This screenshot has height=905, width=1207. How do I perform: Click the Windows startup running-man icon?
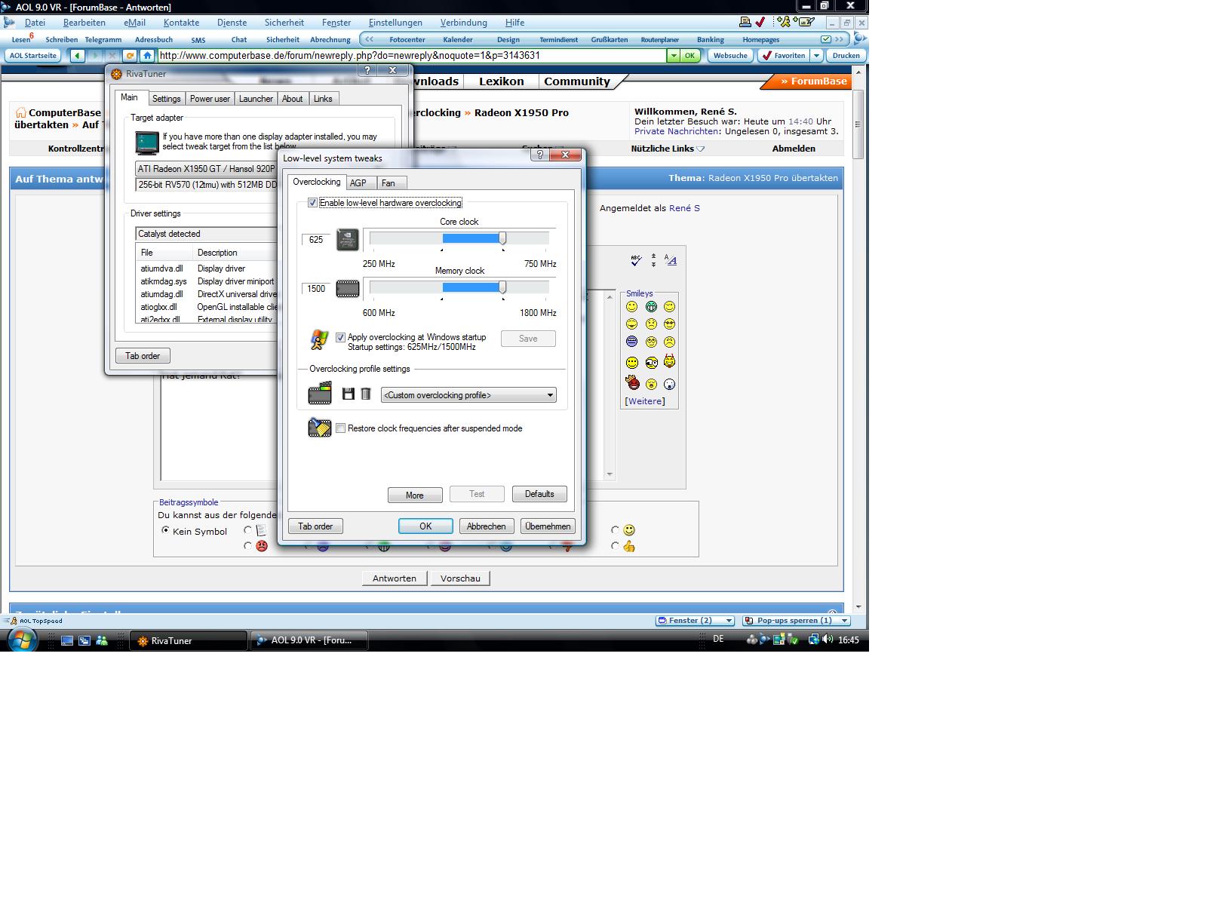tap(319, 340)
